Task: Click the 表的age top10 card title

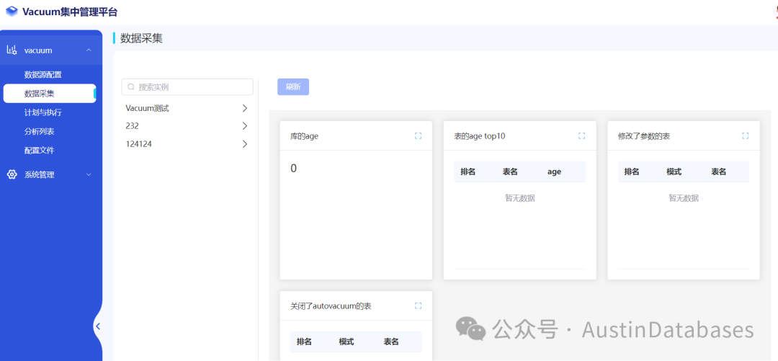Action: pos(479,136)
